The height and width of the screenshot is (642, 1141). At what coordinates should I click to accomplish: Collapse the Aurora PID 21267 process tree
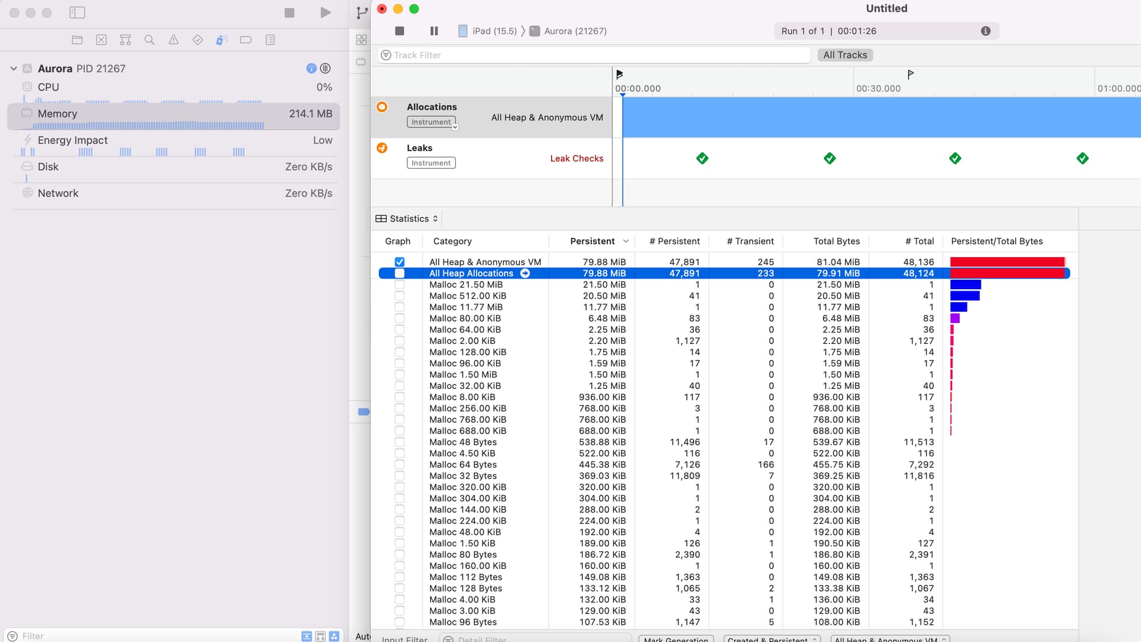tap(13, 68)
